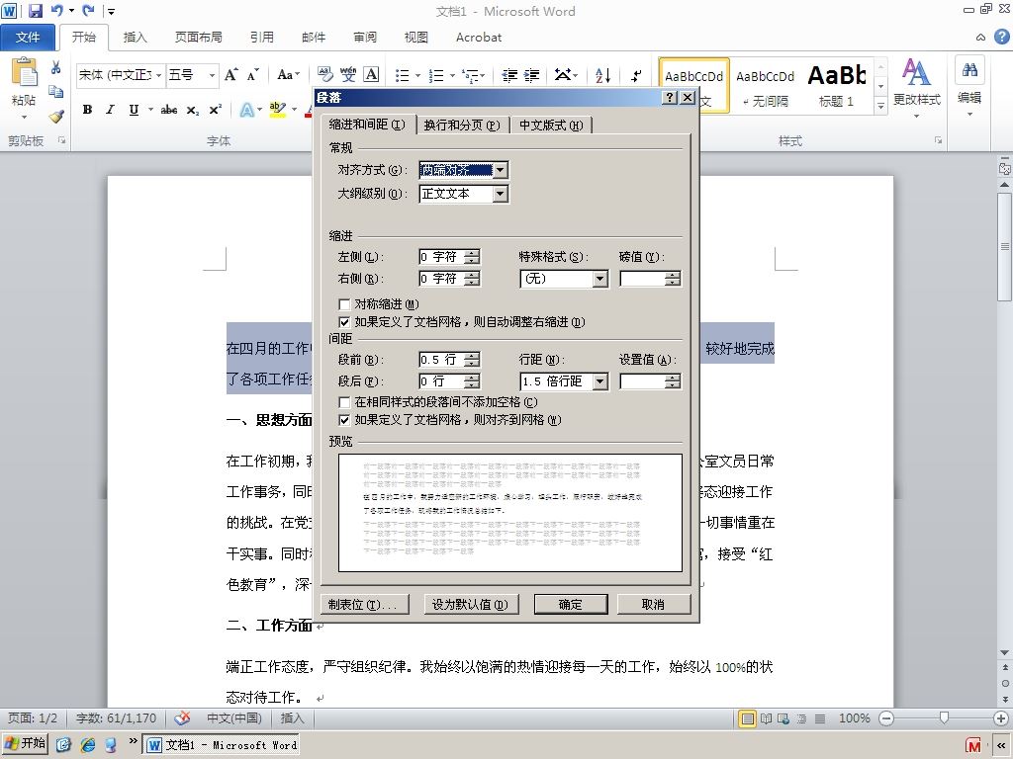Click the Numbering list icon
Screen dimensions: 1013x759
pos(436,75)
